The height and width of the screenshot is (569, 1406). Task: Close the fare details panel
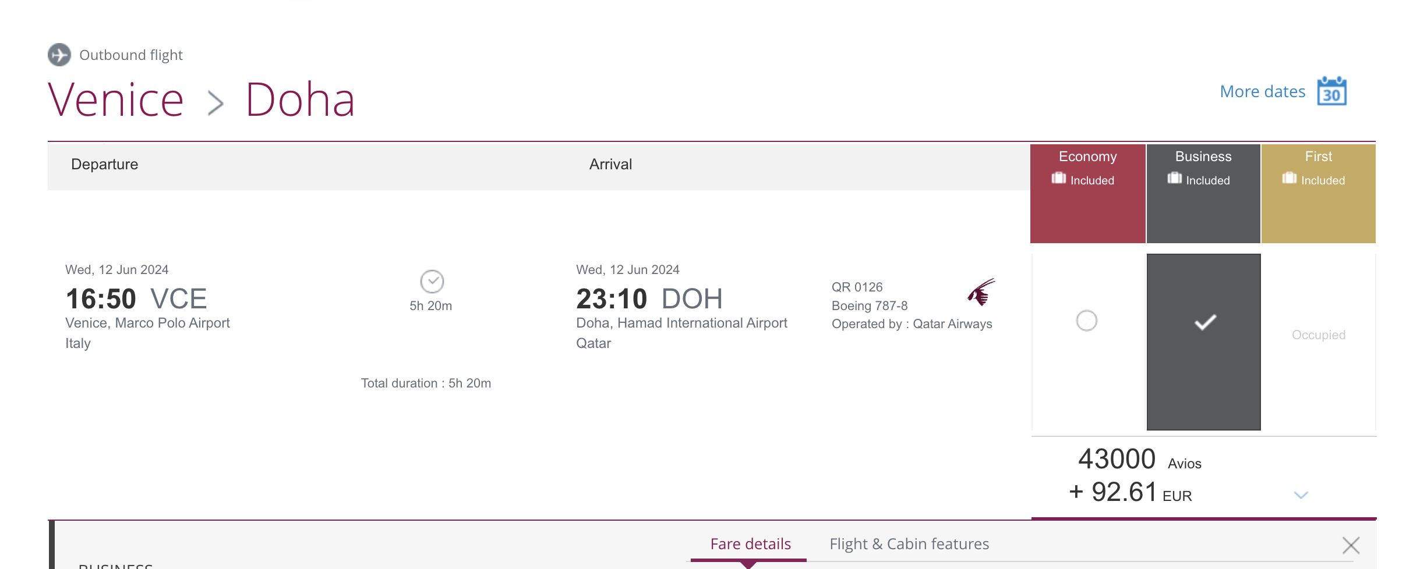tap(1351, 545)
